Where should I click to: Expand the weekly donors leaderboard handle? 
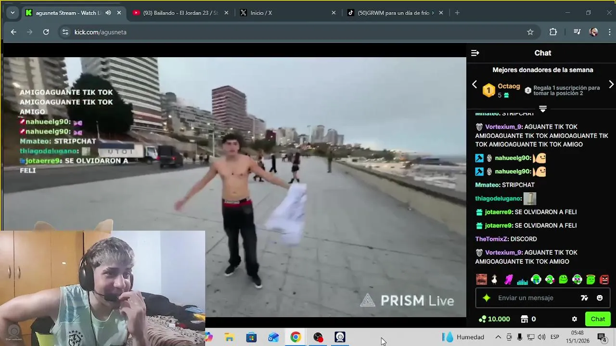tap(543, 109)
